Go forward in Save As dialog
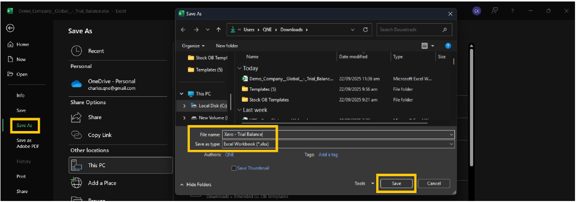Screen dimensions: 576x202 coord(196,30)
